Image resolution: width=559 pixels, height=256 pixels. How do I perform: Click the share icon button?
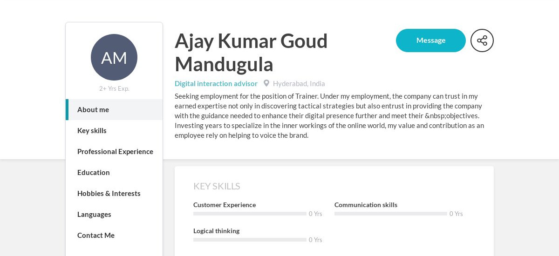[482, 40]
